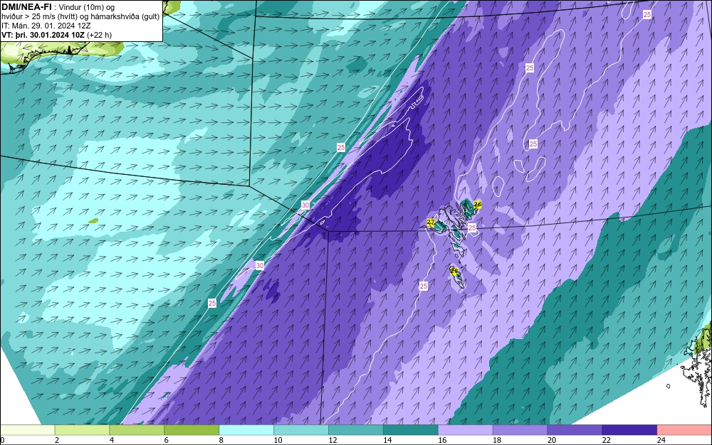
Task: Click the '12' legend scale value
Action: tap(333, 440)
